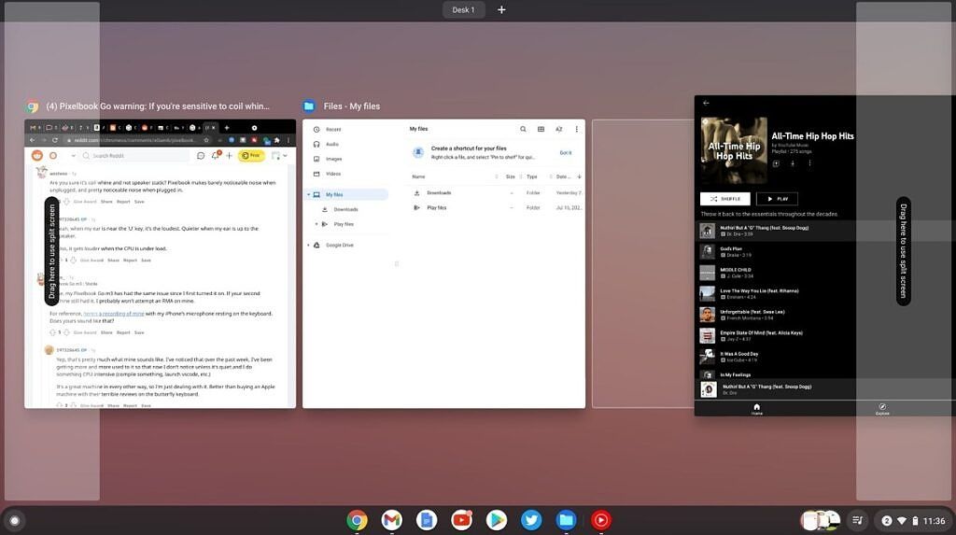Play Unforgettable feat. Swae Lee track
The height and width of the screenshot is (535, 956).
tap(825, 315)
